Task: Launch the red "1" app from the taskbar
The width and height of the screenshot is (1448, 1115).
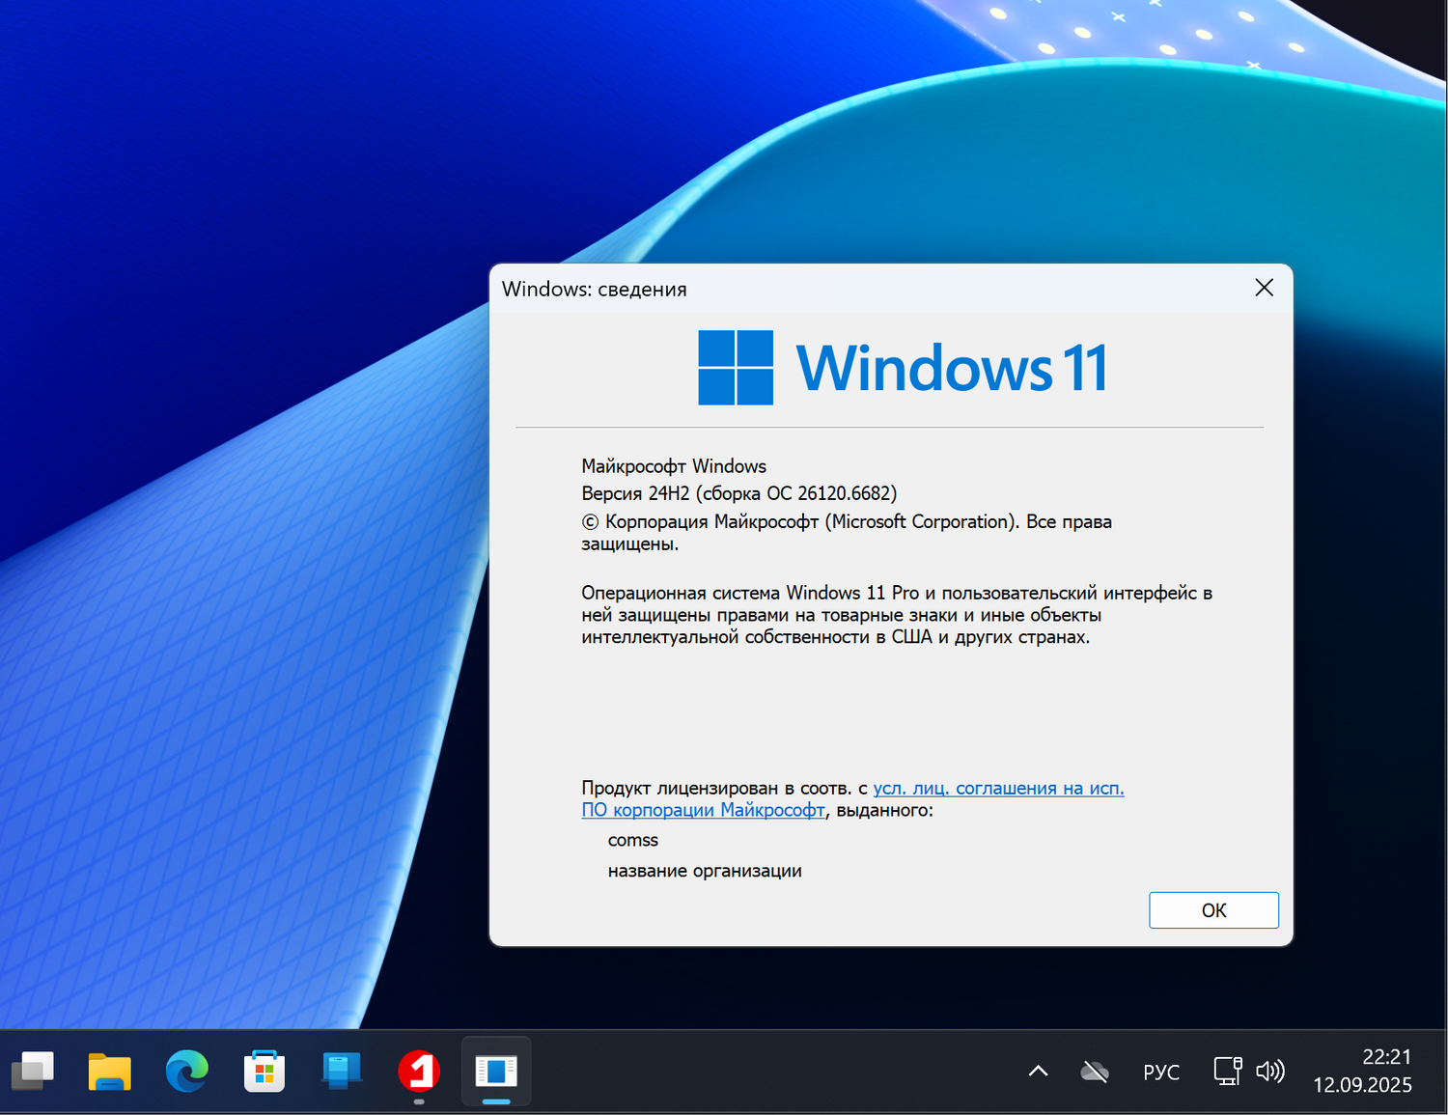Action: 418,1072
